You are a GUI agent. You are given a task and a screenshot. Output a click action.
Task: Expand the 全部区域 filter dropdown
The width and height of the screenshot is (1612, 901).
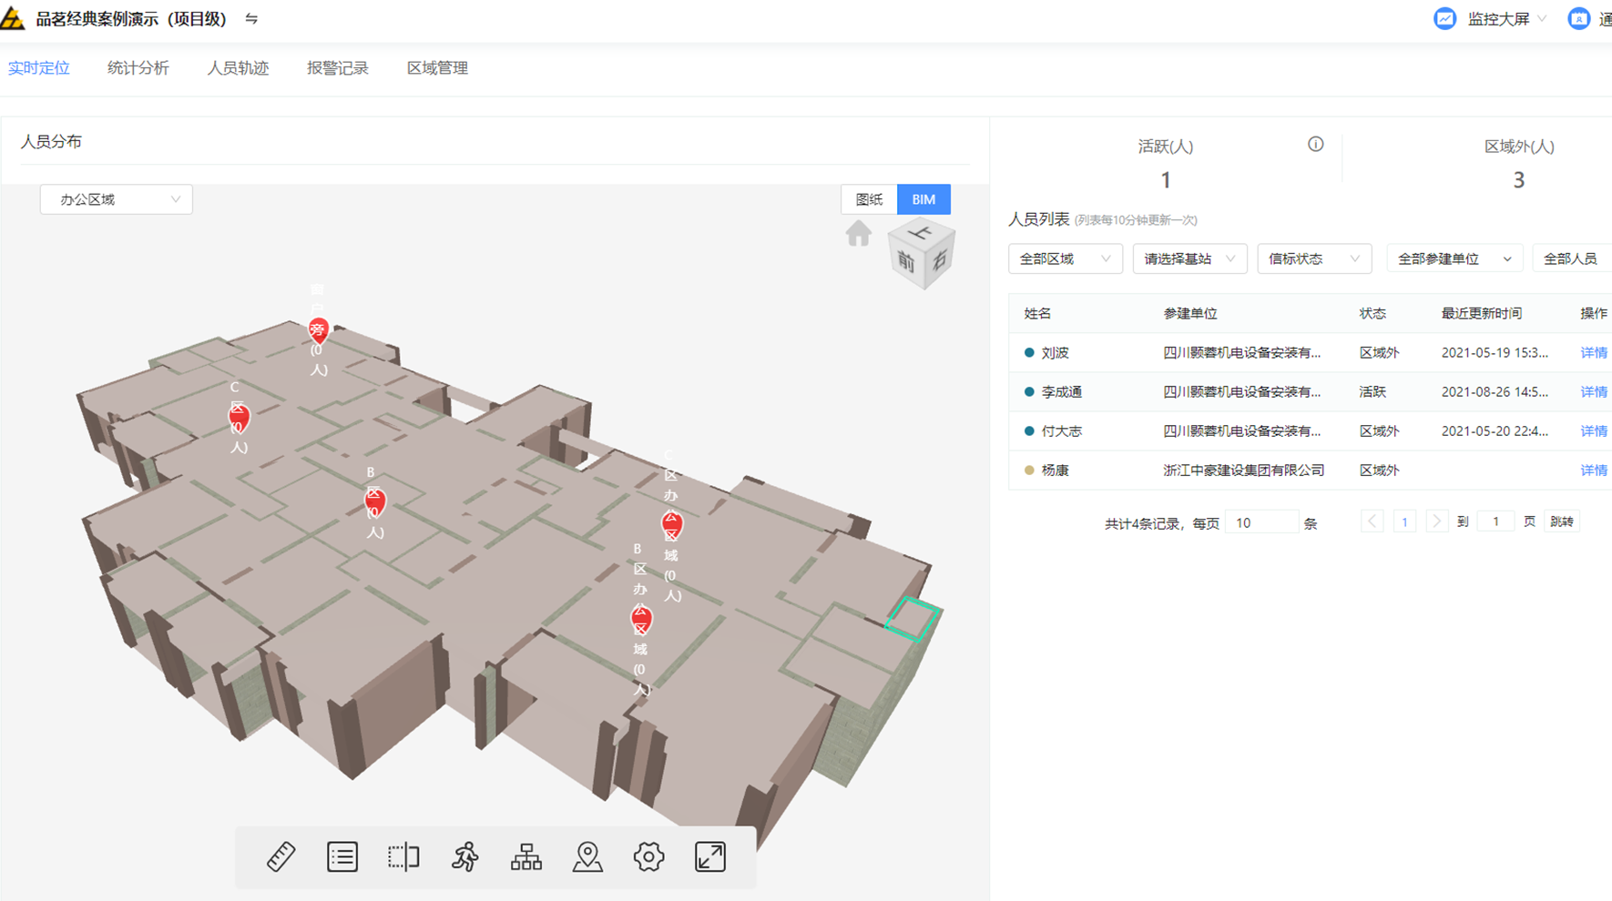tap(1064, 259)
